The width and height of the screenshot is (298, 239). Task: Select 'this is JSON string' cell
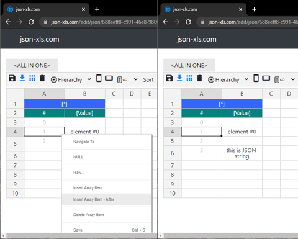pos(242,153)
